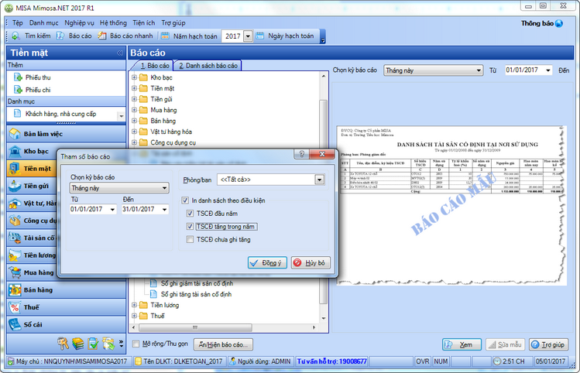Open the Phòng/ban dropdown
580x373 pixels.
[x=320, y=180]
